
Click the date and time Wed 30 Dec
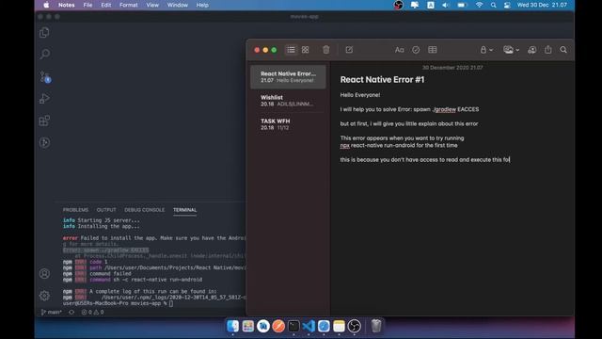pos(542,5)
